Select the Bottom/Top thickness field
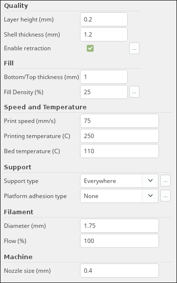The height and width of the screenshot is (283, 177). (104, 77)
